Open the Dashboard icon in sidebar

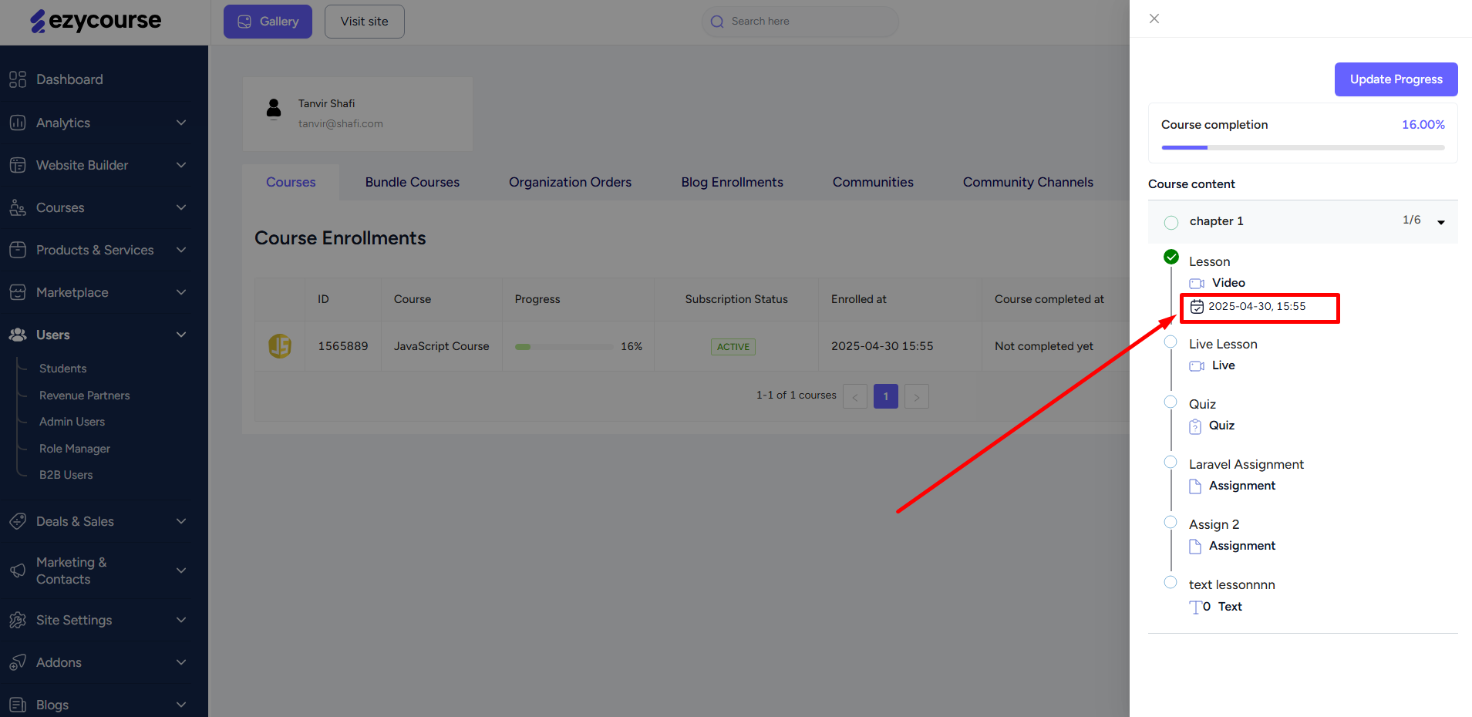pyautogui.click(x=18, y=79)
